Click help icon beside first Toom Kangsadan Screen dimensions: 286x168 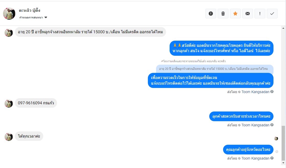[272, 92]
